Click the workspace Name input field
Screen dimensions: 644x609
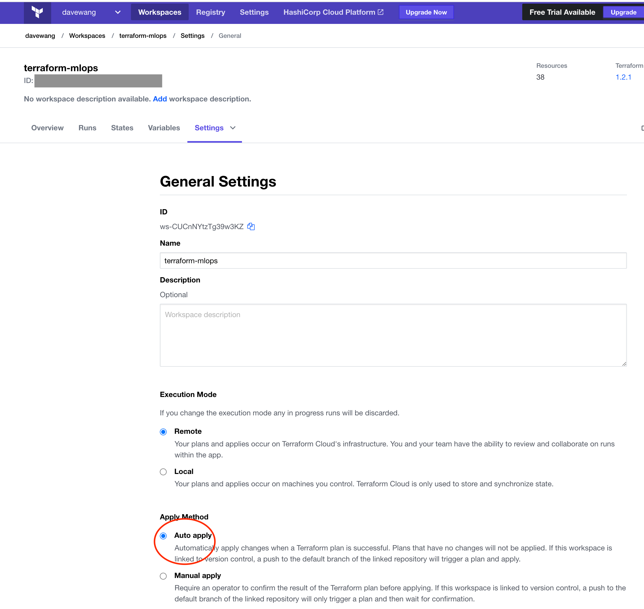point(393,261)
